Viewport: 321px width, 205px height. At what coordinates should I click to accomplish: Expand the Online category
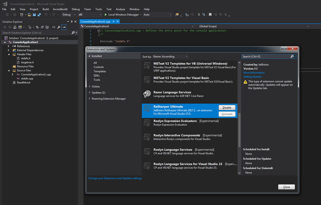[90, 86]
